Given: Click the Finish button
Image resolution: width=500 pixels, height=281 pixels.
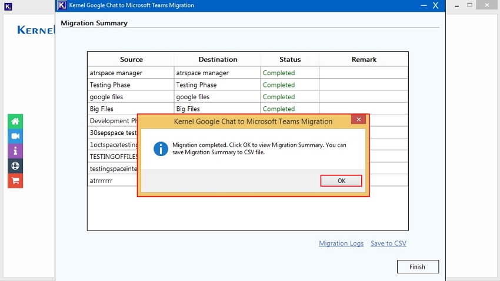Looking at the screenshot, I should click(x=418, y=267).
